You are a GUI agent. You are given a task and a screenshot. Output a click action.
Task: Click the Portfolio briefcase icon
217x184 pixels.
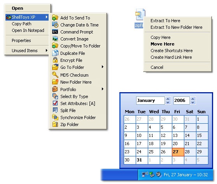point(55,89)
